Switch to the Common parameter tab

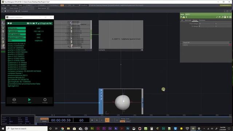click(202, 20)
